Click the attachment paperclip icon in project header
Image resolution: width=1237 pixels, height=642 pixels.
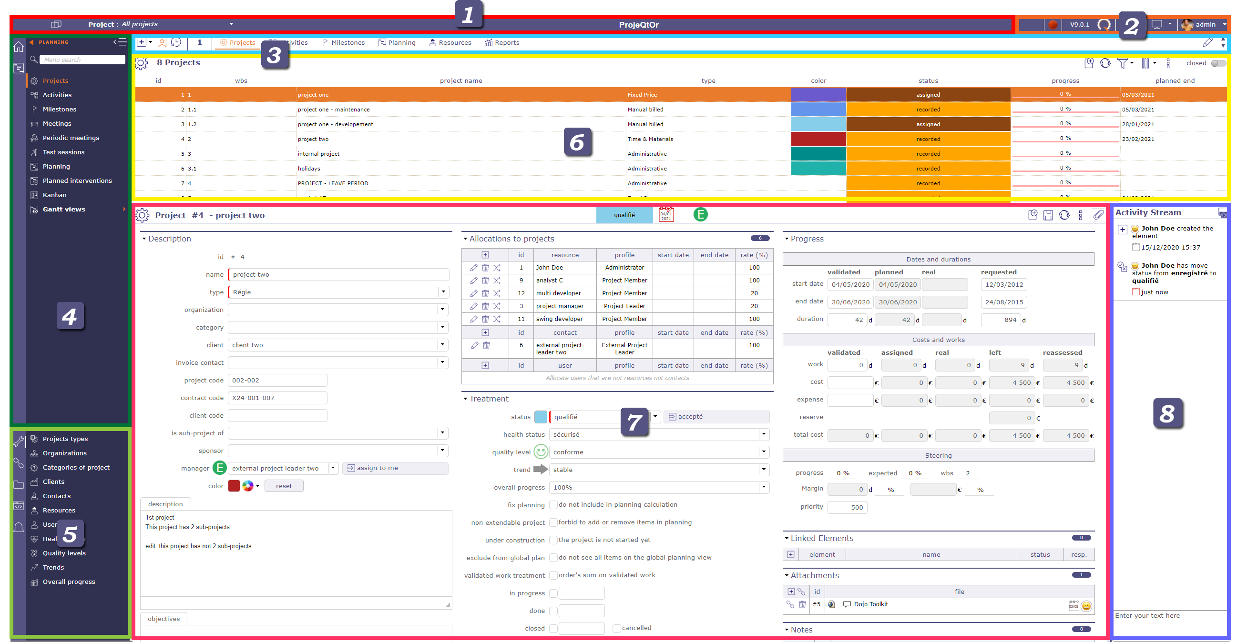coord(1099,215)
